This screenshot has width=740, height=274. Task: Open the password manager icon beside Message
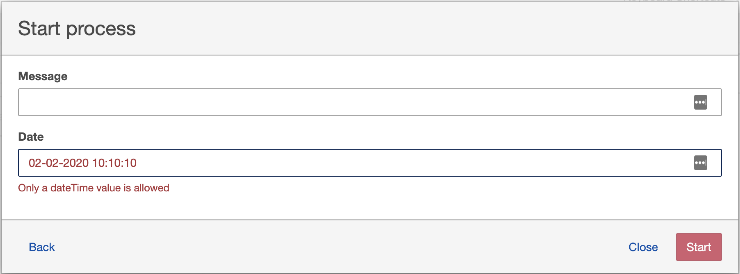point(700,102)
